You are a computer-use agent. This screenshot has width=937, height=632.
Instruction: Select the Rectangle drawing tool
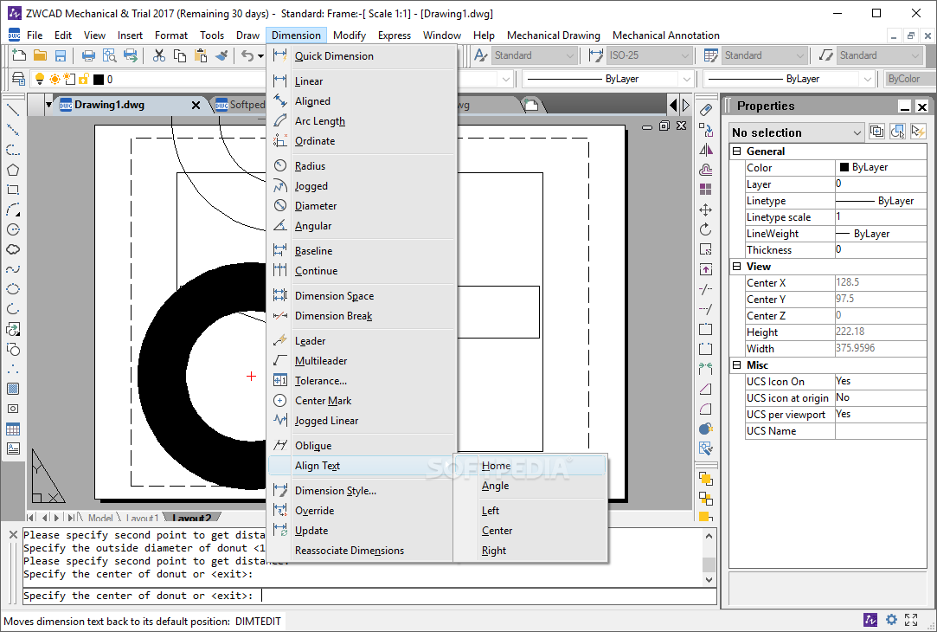pos(13,190)
